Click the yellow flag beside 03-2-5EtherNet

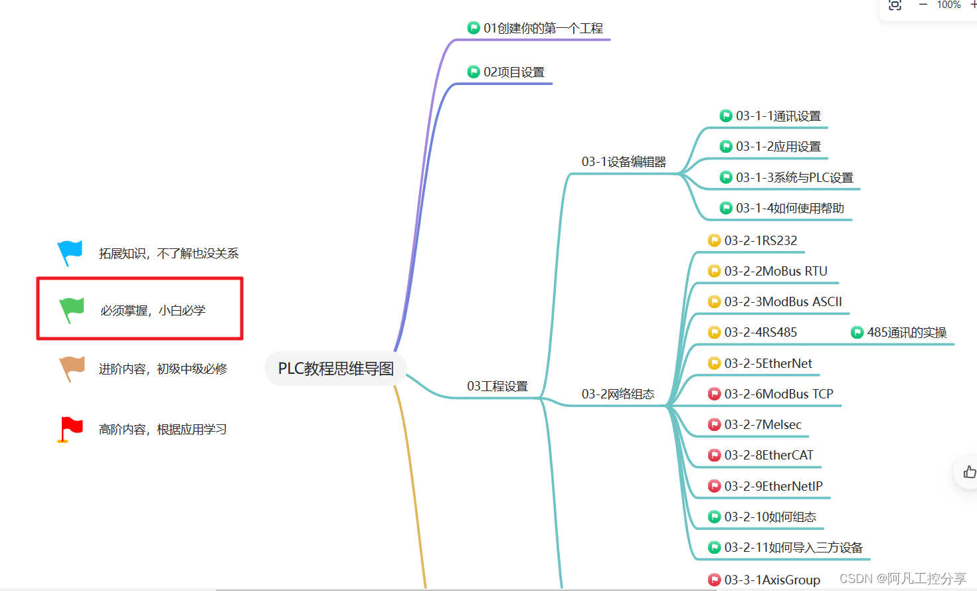pyautogui.click(x=715, y=363)
